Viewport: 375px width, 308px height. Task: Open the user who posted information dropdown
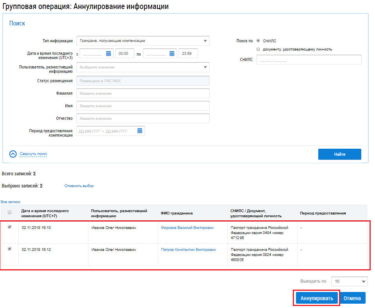click(x=206, y=67)
